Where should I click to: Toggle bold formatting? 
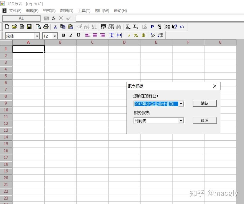tap(64, 35)
